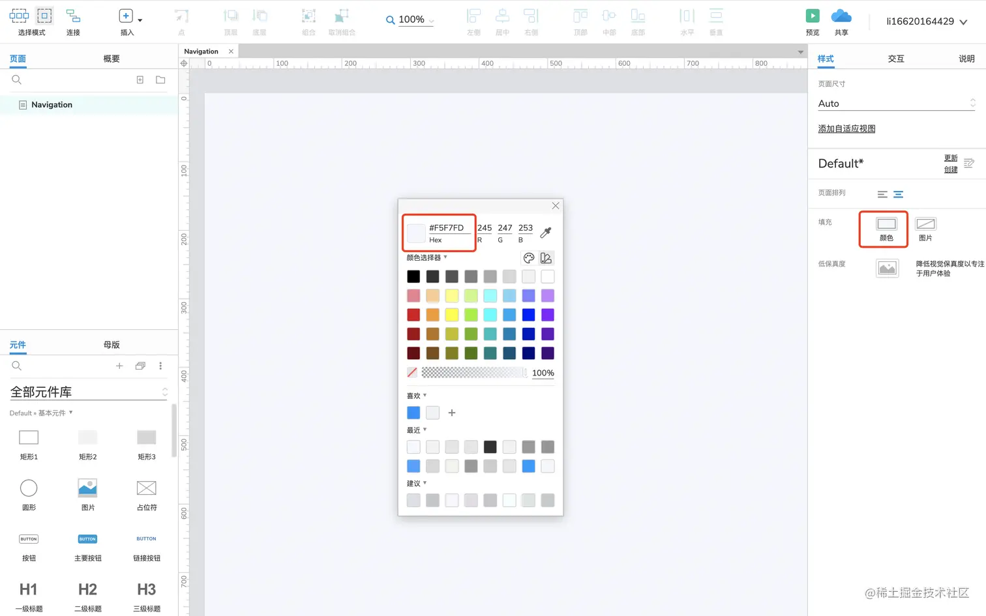Viewport: 986px width, 616px height.
Task: Pick the black color swatch
Action: click(413, 276)
